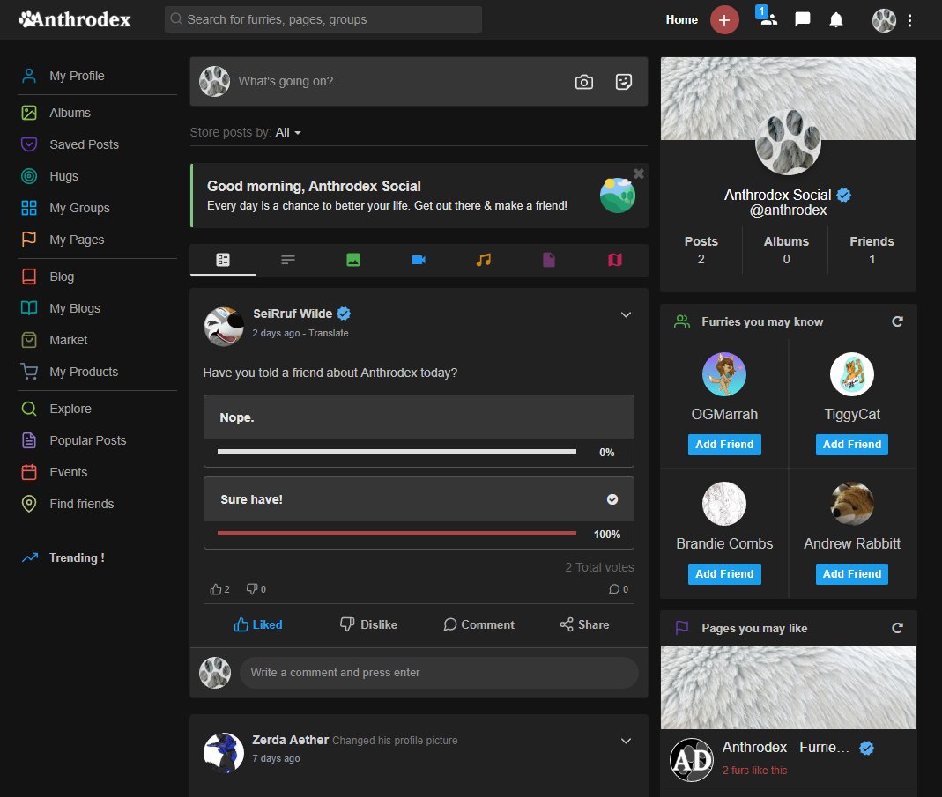Add TiggyCat as a friend
942x797 pixels.
[852, 445]
